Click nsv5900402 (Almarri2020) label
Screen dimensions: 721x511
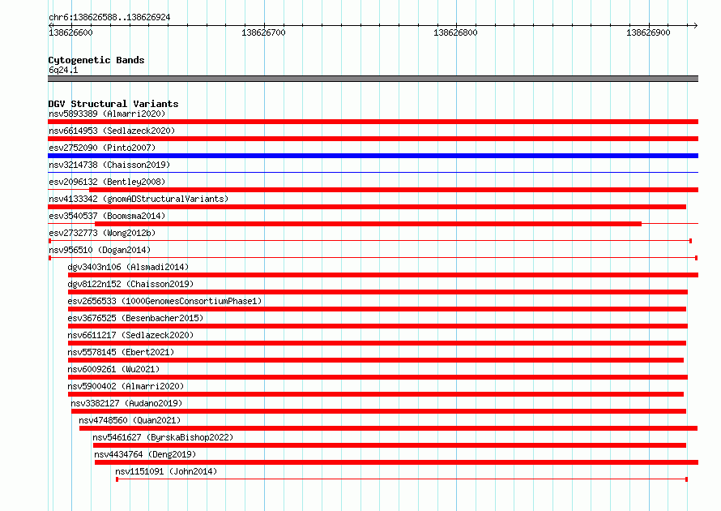[126, 386]
